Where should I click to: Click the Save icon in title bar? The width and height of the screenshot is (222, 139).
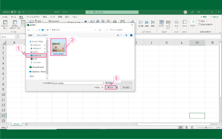(x=19, y=12)
